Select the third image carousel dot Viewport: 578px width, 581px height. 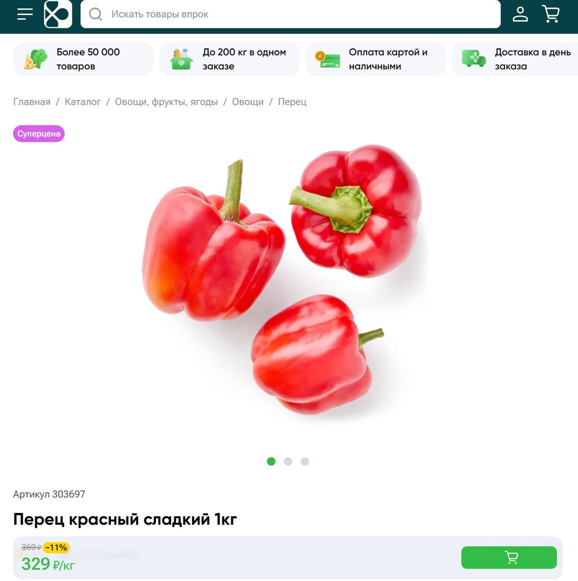pos(304,461)
